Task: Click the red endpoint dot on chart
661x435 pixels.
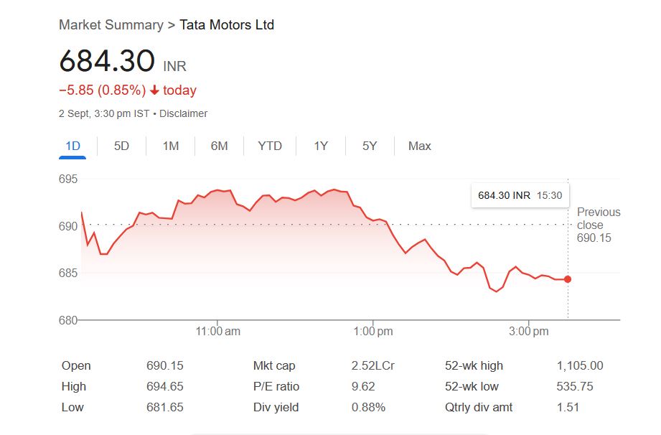Action: [568, 279]
